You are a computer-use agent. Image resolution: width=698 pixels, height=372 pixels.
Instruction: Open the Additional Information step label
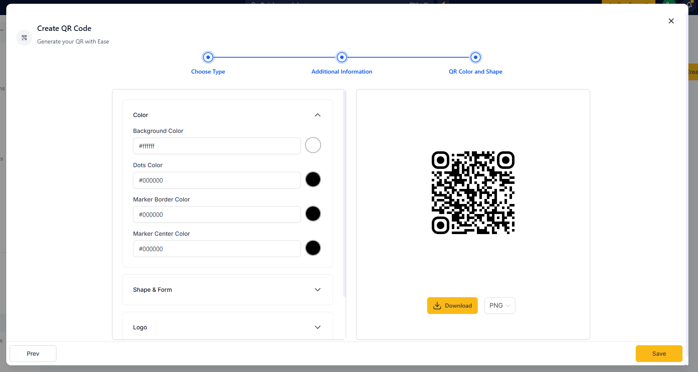tap(342, 71)
